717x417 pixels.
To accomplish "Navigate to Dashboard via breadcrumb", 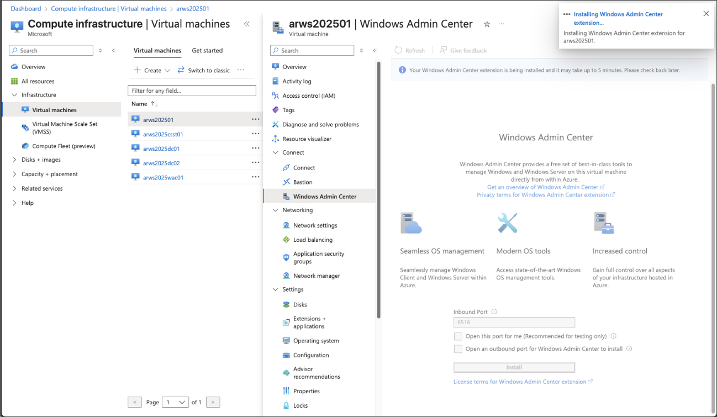I will [x=26, y=8].
